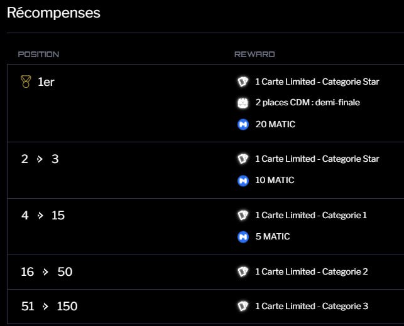
Task: Click the blue MATIC coin beside 20 MATIC
Action: pos(243,125)
